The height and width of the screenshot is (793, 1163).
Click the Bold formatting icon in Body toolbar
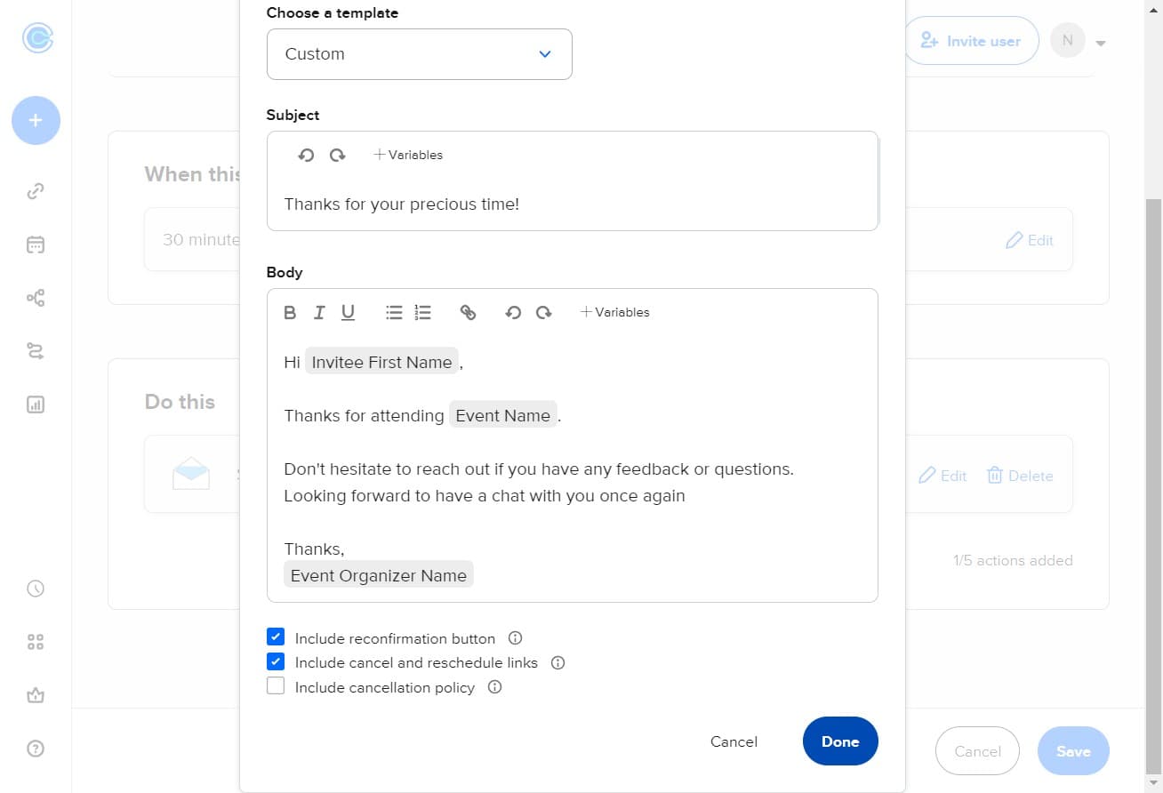tap(290, 312)
